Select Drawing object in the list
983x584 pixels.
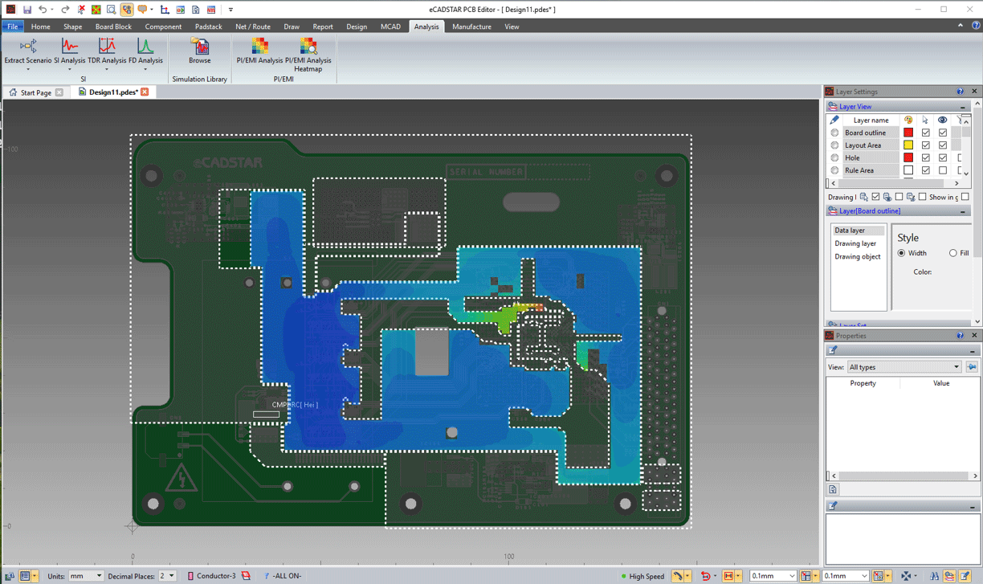coord(857,257)
